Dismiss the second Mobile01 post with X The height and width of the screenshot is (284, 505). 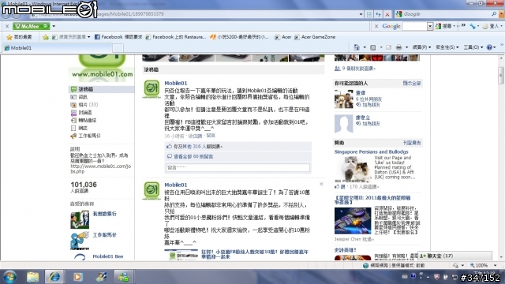pos(321,184)
